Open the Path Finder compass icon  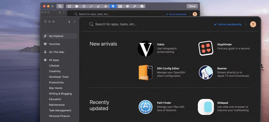[145, 107]
